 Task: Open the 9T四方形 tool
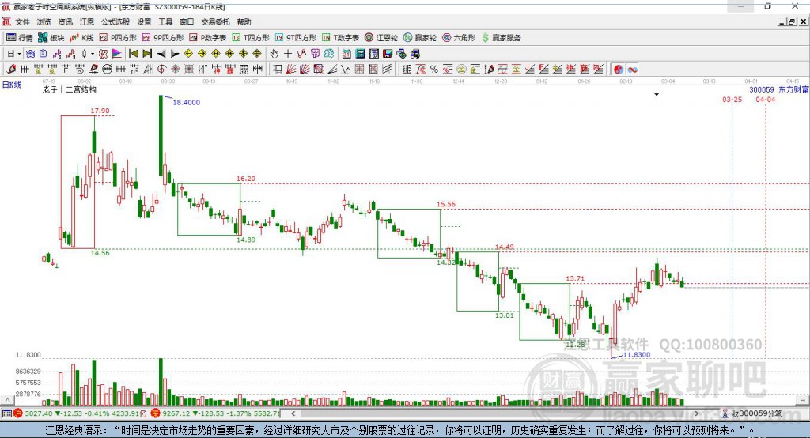pyautogui.click(x=296, y=38)
